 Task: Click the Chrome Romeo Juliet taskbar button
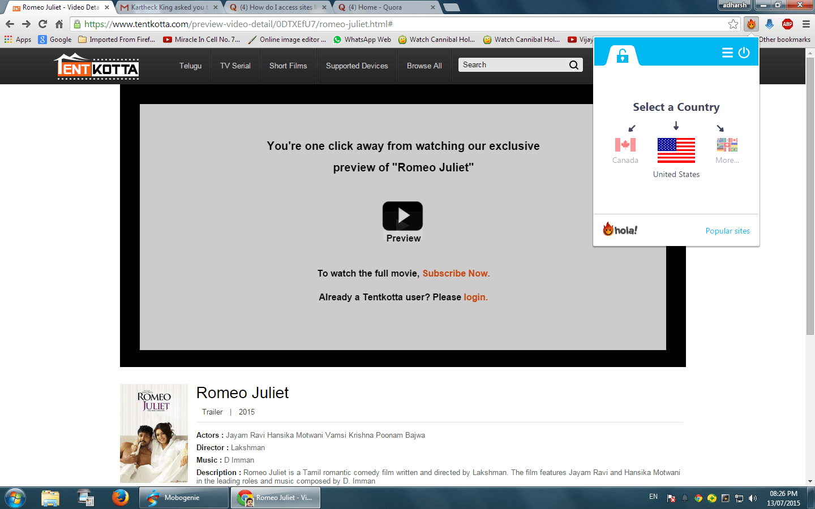[x=276, y=498]
